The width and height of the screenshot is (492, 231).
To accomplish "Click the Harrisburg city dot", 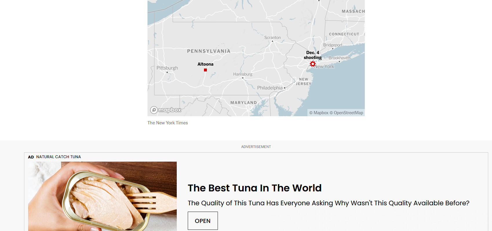I will point(243,78).
